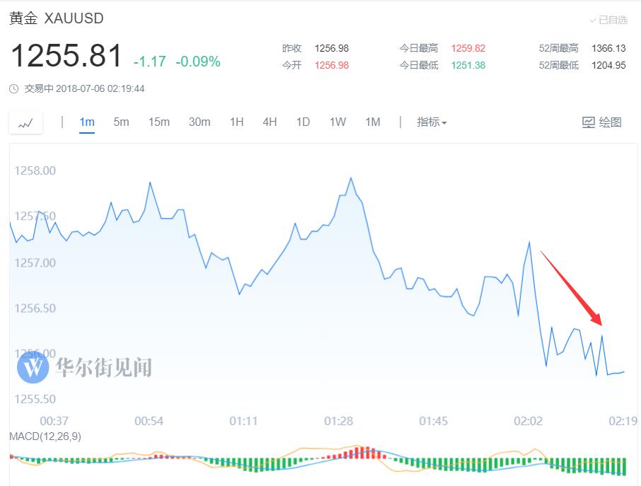Image resolution: width=641 pixels, height=486 pixels.
Task: Switch to the 5m timeframe
Action: click(x=121, y=122)
